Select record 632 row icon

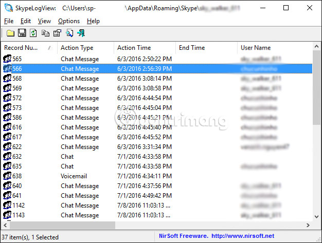tap(7, 157)
